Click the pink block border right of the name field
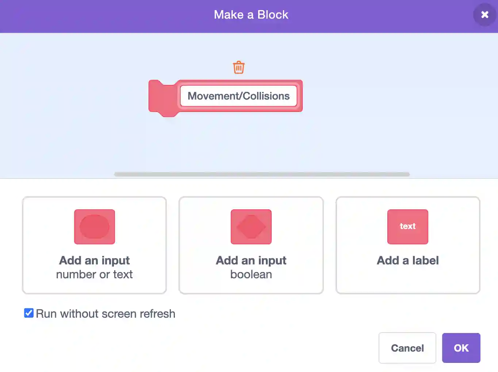498x372 pixels. (300, 96)
